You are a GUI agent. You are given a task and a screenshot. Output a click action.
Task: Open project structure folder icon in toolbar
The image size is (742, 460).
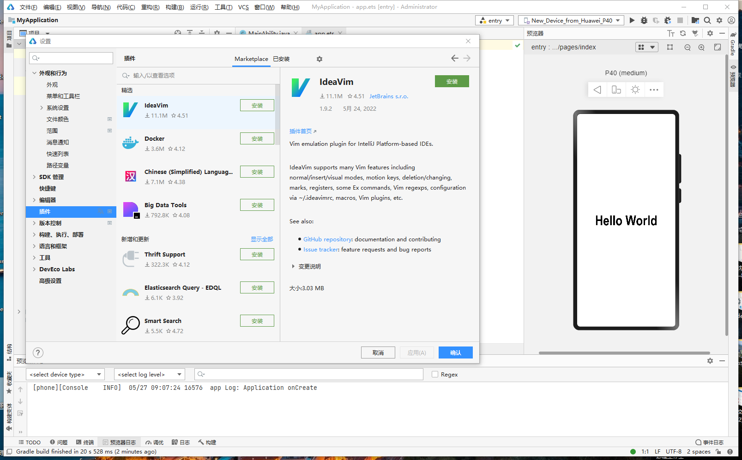pyautogui.click(x=695, y=20)
